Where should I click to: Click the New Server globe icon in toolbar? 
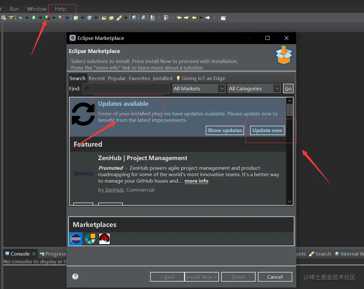coord(76,18)
